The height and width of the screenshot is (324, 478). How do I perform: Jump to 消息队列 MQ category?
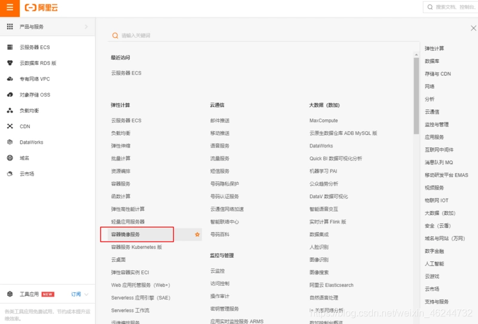coord(439,163)
